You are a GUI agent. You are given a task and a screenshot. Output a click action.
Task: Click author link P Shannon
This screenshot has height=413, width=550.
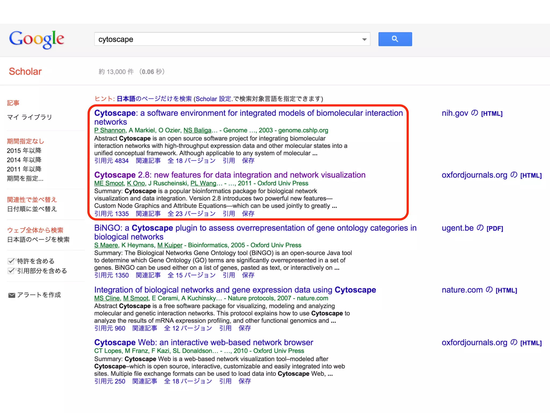110,130
